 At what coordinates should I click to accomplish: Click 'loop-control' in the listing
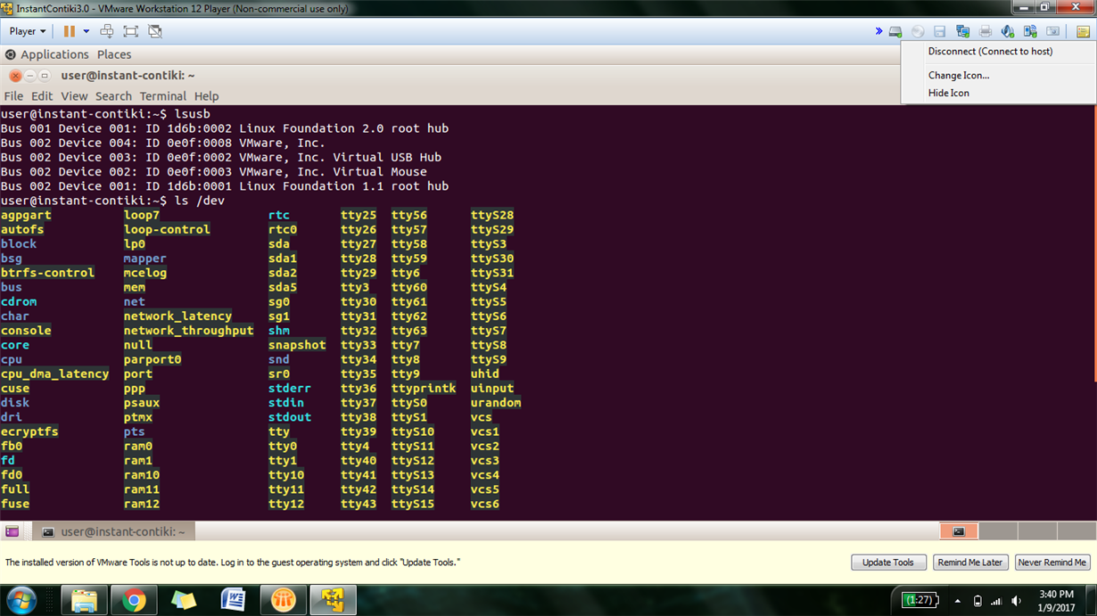[x=167, y=230]
